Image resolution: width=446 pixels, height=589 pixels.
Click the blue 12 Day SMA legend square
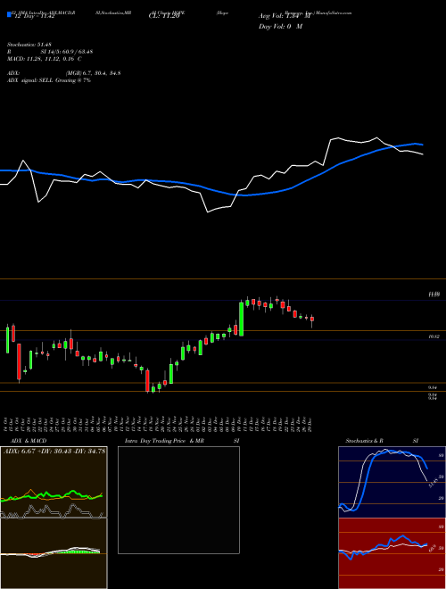[9, 14]
